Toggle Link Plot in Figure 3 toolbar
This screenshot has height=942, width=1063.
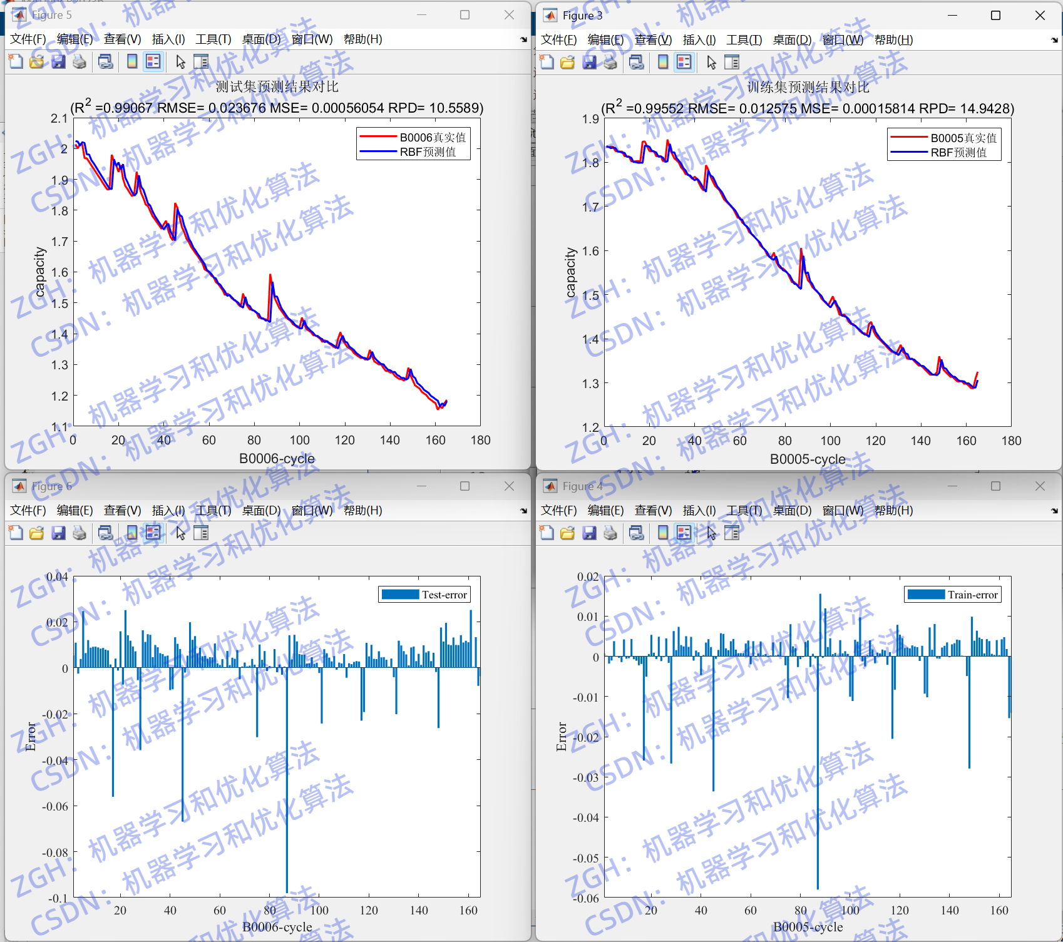pos(637,62)
